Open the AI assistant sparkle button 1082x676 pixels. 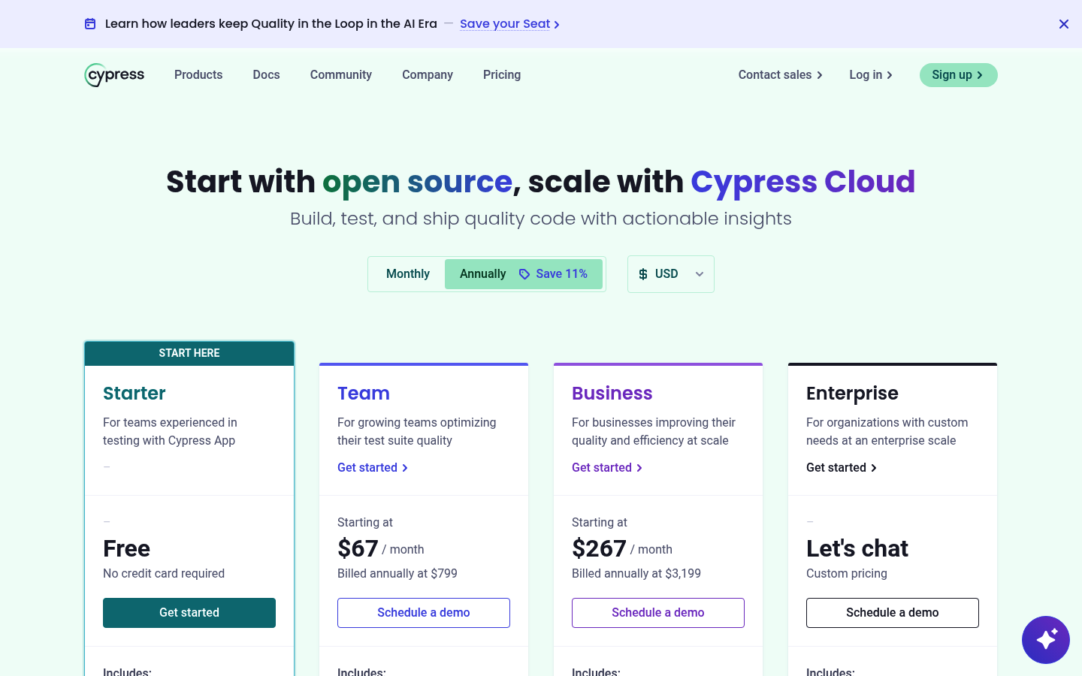(x=1046, y=640)
